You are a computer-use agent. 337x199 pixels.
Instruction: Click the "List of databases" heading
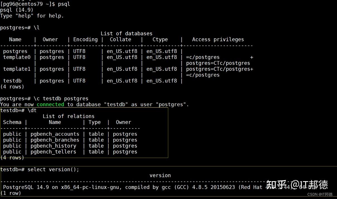[126, 33]
